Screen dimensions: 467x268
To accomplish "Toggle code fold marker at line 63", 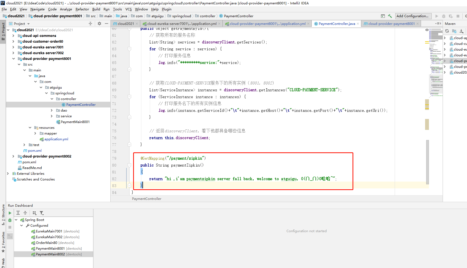I will 129,49.
